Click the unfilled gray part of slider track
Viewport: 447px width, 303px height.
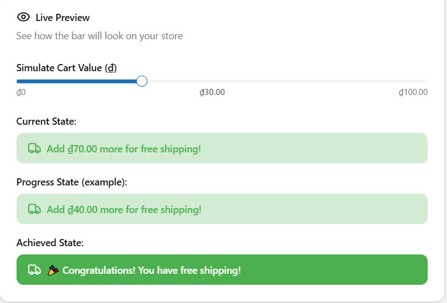click(x=287, y=81)
